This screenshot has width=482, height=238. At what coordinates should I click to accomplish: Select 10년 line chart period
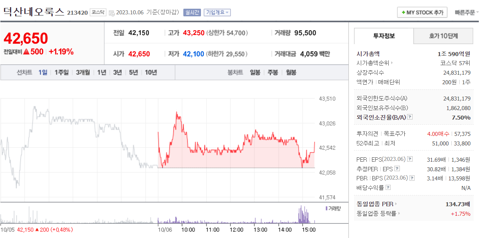pyautogui.click(x=151, y=73)
